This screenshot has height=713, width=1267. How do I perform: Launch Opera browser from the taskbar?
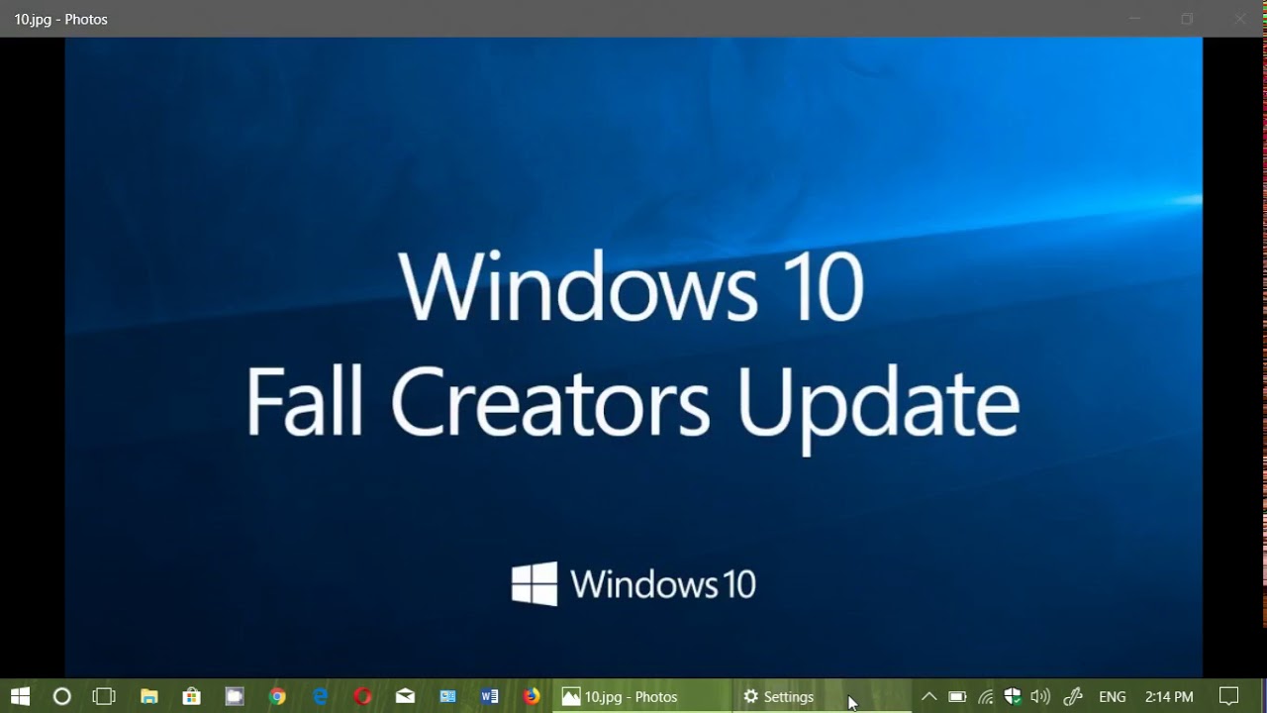click(362, 697)
